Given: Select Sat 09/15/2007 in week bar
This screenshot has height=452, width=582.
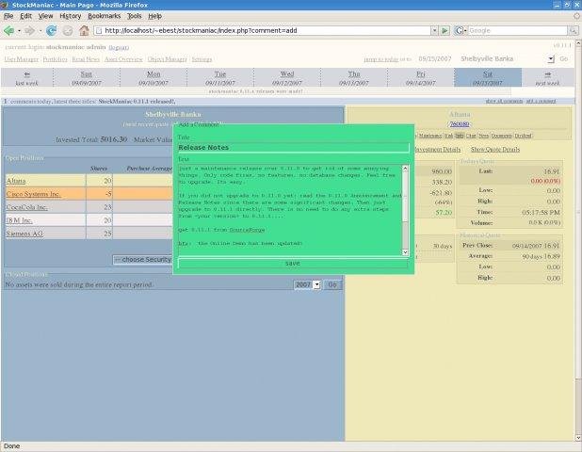Looking at the screenshot, I should [x=488, y=78].
